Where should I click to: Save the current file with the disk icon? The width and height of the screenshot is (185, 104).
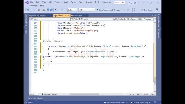pos(48,10)
